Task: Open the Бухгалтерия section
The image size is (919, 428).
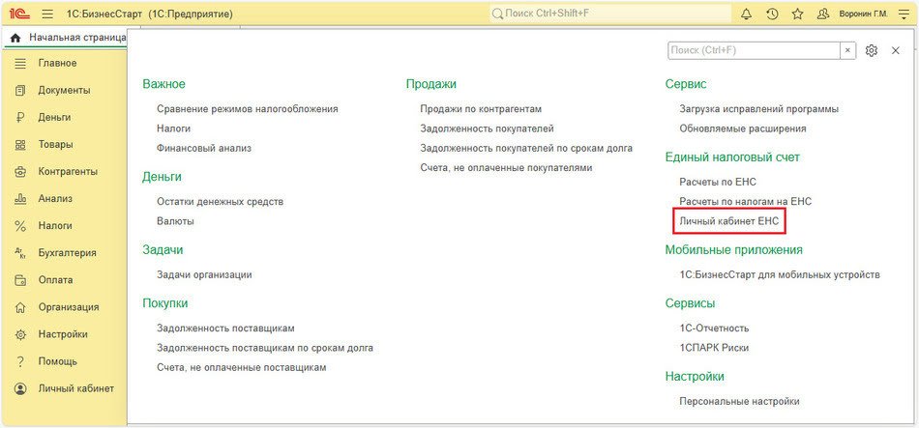Action: (x=68, y=253)
